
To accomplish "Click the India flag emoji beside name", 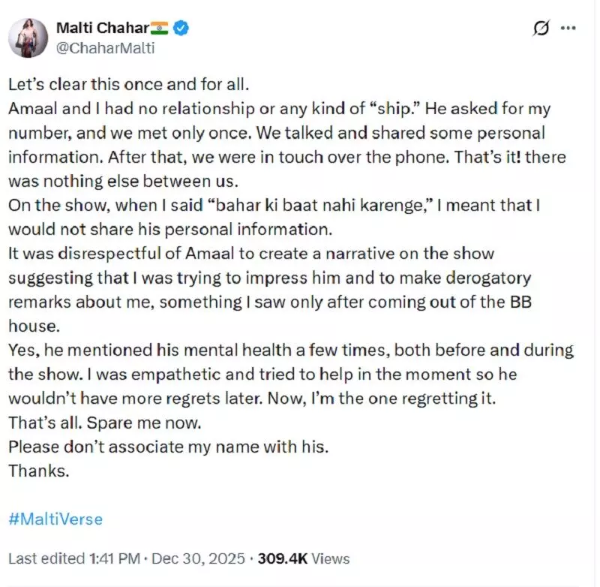I will tap(160, 29).
